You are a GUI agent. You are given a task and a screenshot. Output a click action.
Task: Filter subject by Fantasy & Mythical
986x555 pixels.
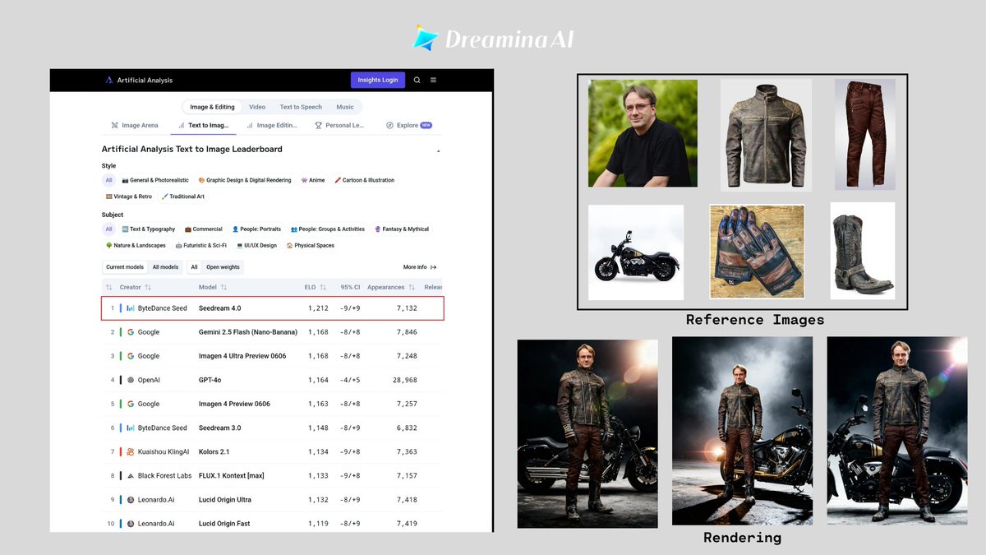point(402,229)
